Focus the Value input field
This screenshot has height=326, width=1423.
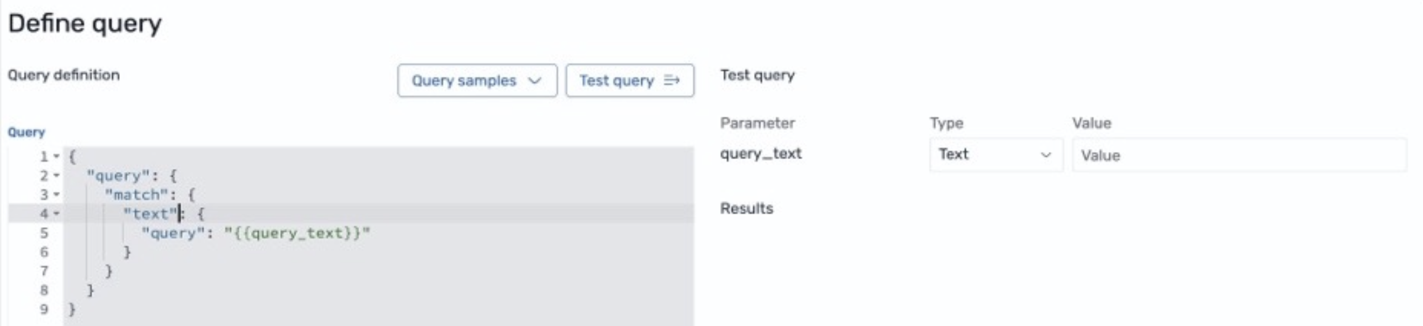pyautogui.click(x=1240, y=155)
